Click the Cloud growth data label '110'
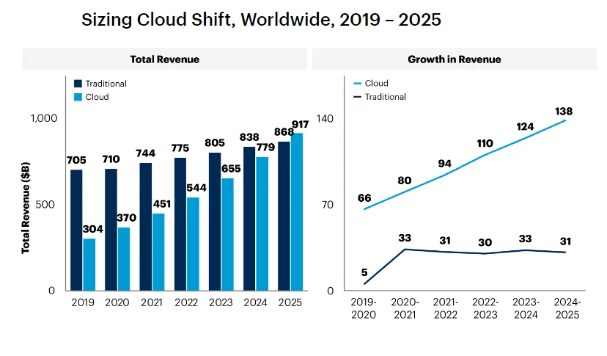 point(485,143)
